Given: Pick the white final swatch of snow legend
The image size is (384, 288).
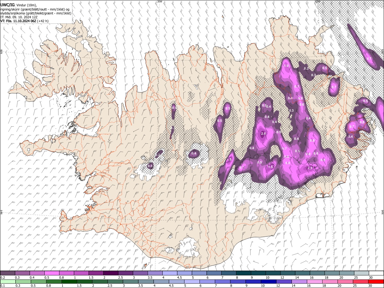Looking at the screenshot, I should pyautogui.click(x=376, y=273).
